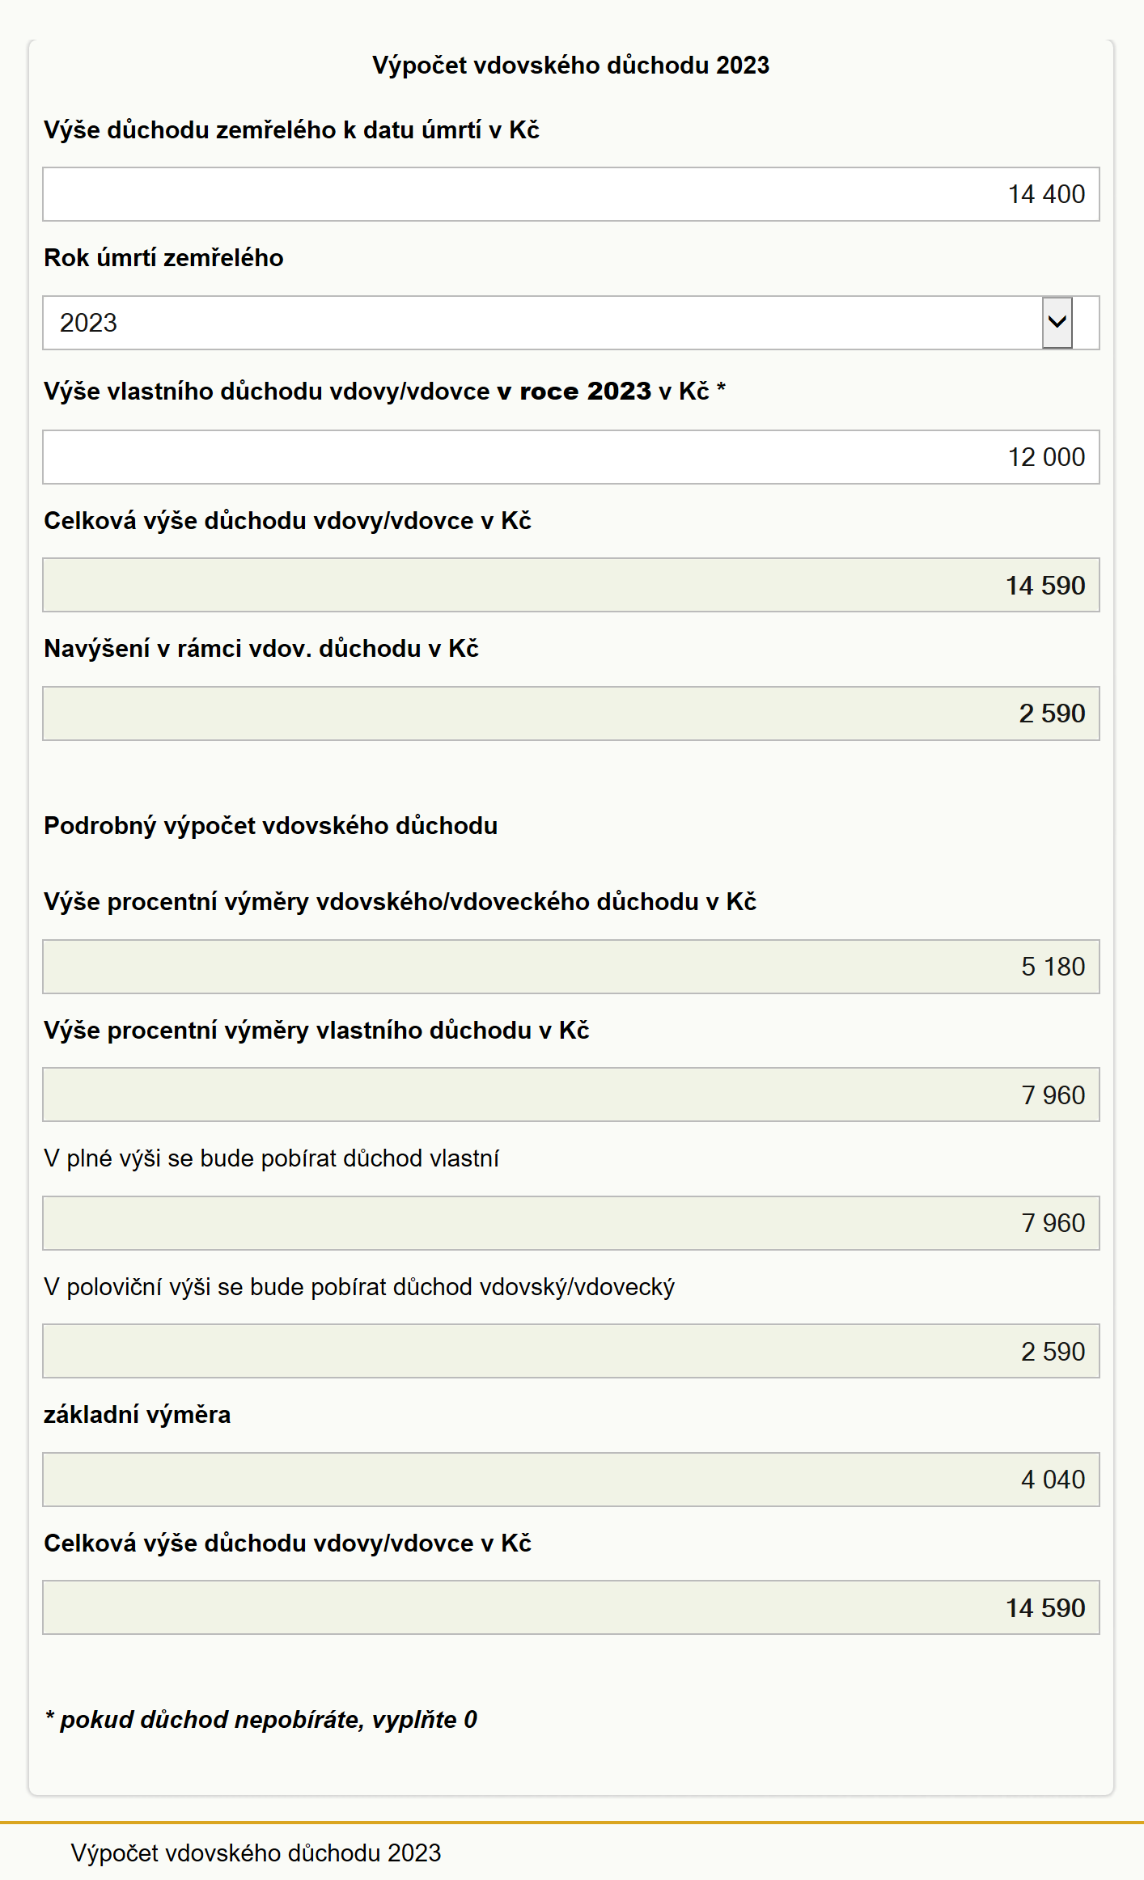Image resolution: width=1144 pixels, height=1880 pixels.
Task: Click the own pension input showing 12 000
Action: (x=571, y=457)
